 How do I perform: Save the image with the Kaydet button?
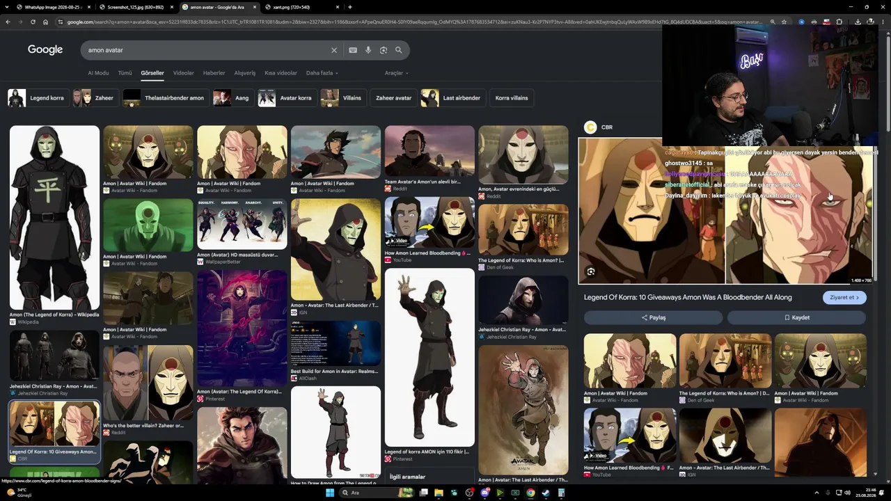coord(797,317)
